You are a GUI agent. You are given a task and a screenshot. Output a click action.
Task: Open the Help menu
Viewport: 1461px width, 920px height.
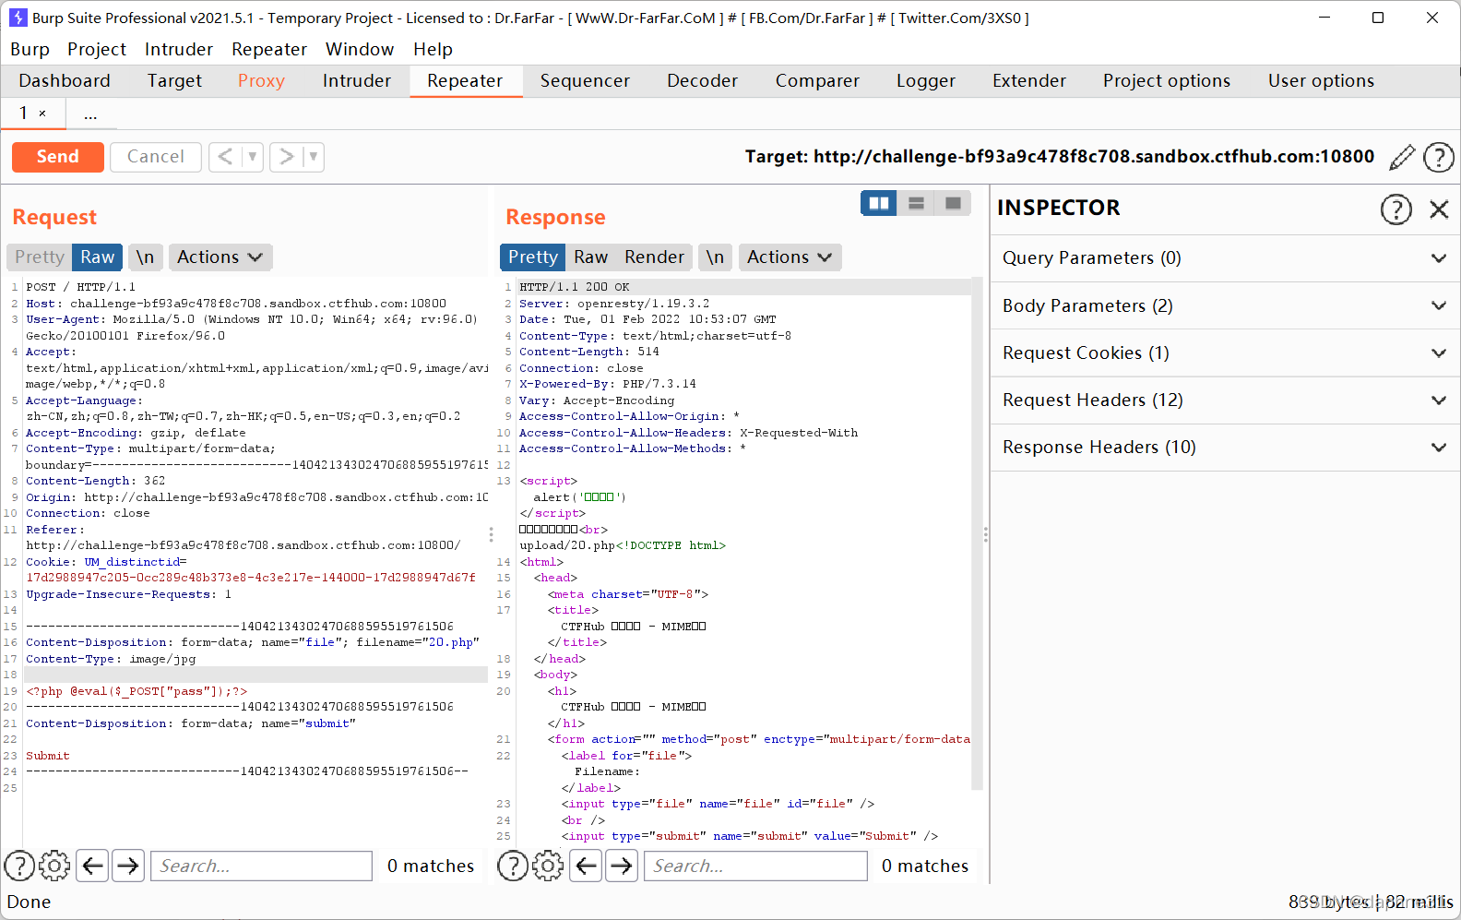pos(433,50)
